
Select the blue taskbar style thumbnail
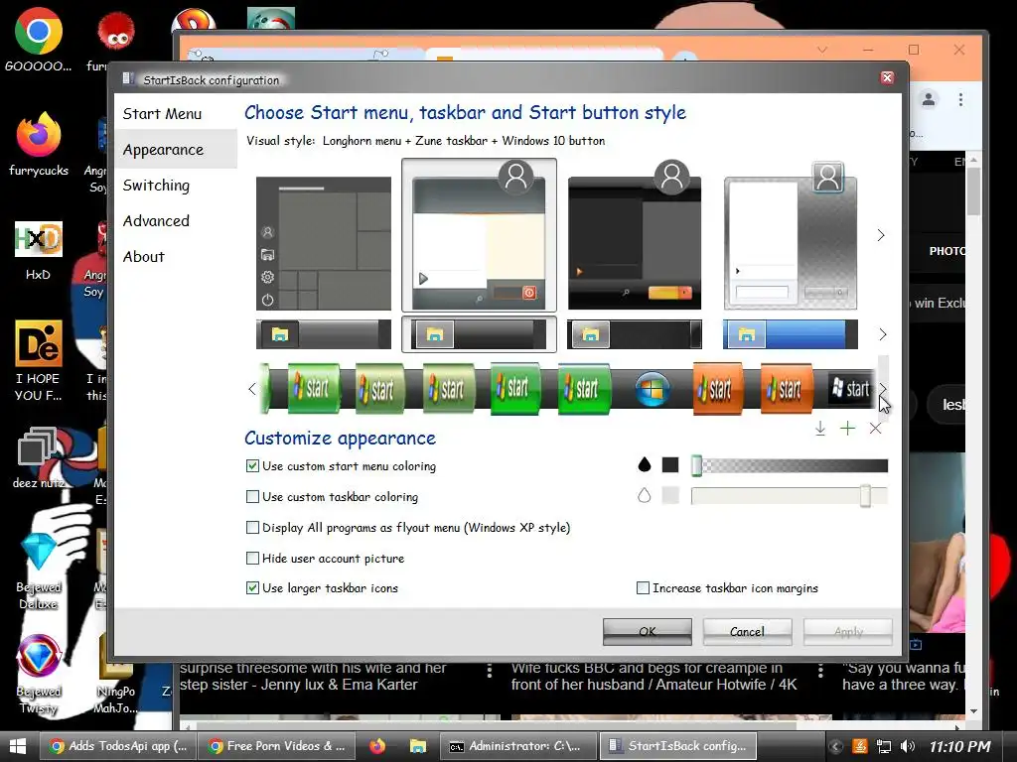pos(791,334)
